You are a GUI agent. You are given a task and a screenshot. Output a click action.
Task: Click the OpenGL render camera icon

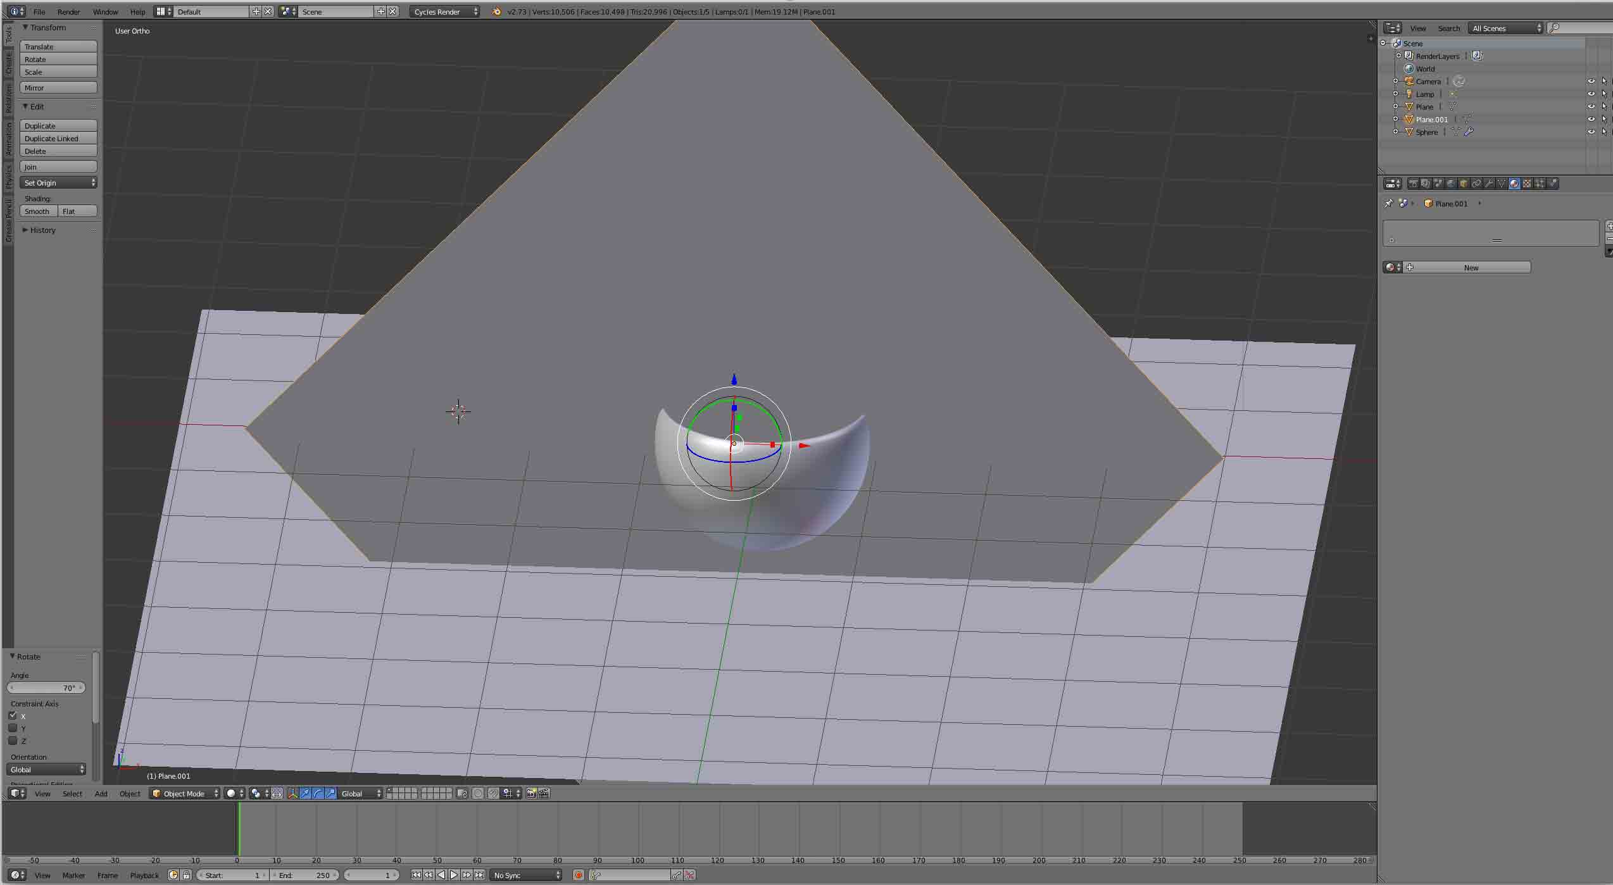[531, 793]
